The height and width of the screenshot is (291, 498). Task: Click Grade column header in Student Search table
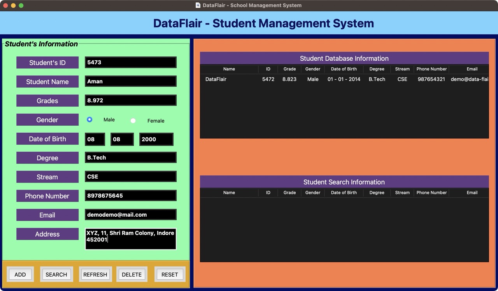click(289, 193)
